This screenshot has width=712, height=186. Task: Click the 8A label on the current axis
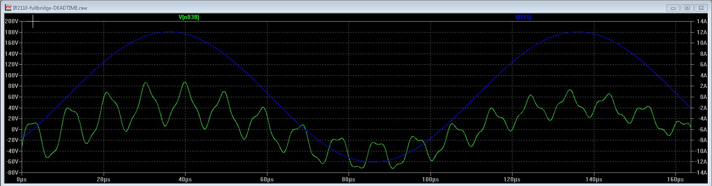tap(703, 54)
